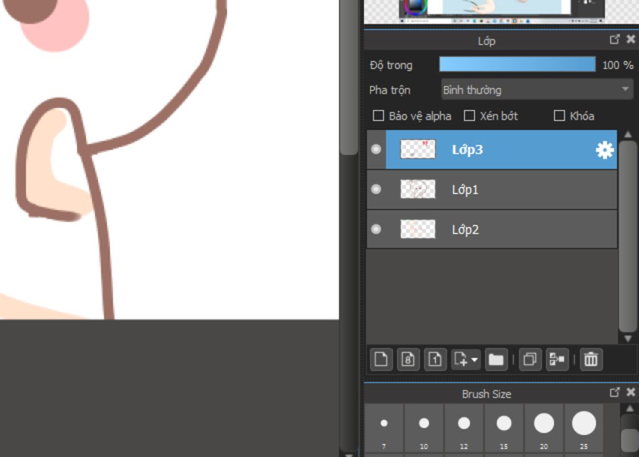This screenshot has height=457, width=639.
Task: Open the add special layer dropdown
Action: 466,360
